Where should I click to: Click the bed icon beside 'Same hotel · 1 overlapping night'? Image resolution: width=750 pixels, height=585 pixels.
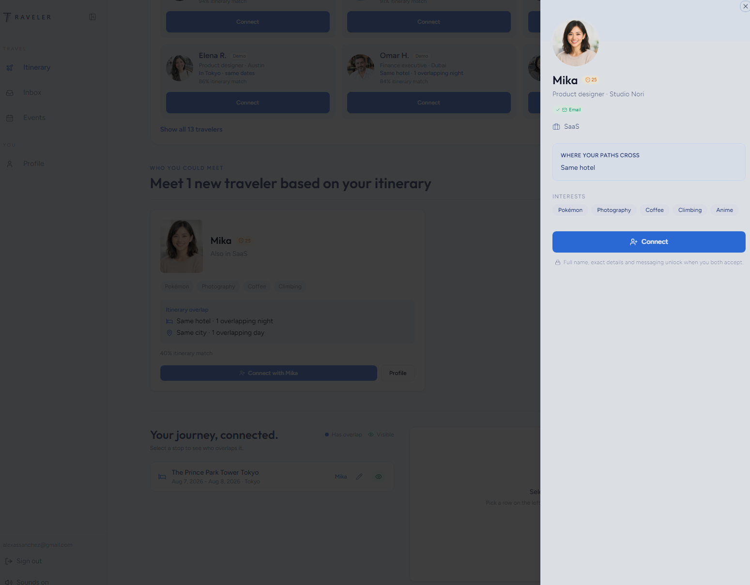169,321
